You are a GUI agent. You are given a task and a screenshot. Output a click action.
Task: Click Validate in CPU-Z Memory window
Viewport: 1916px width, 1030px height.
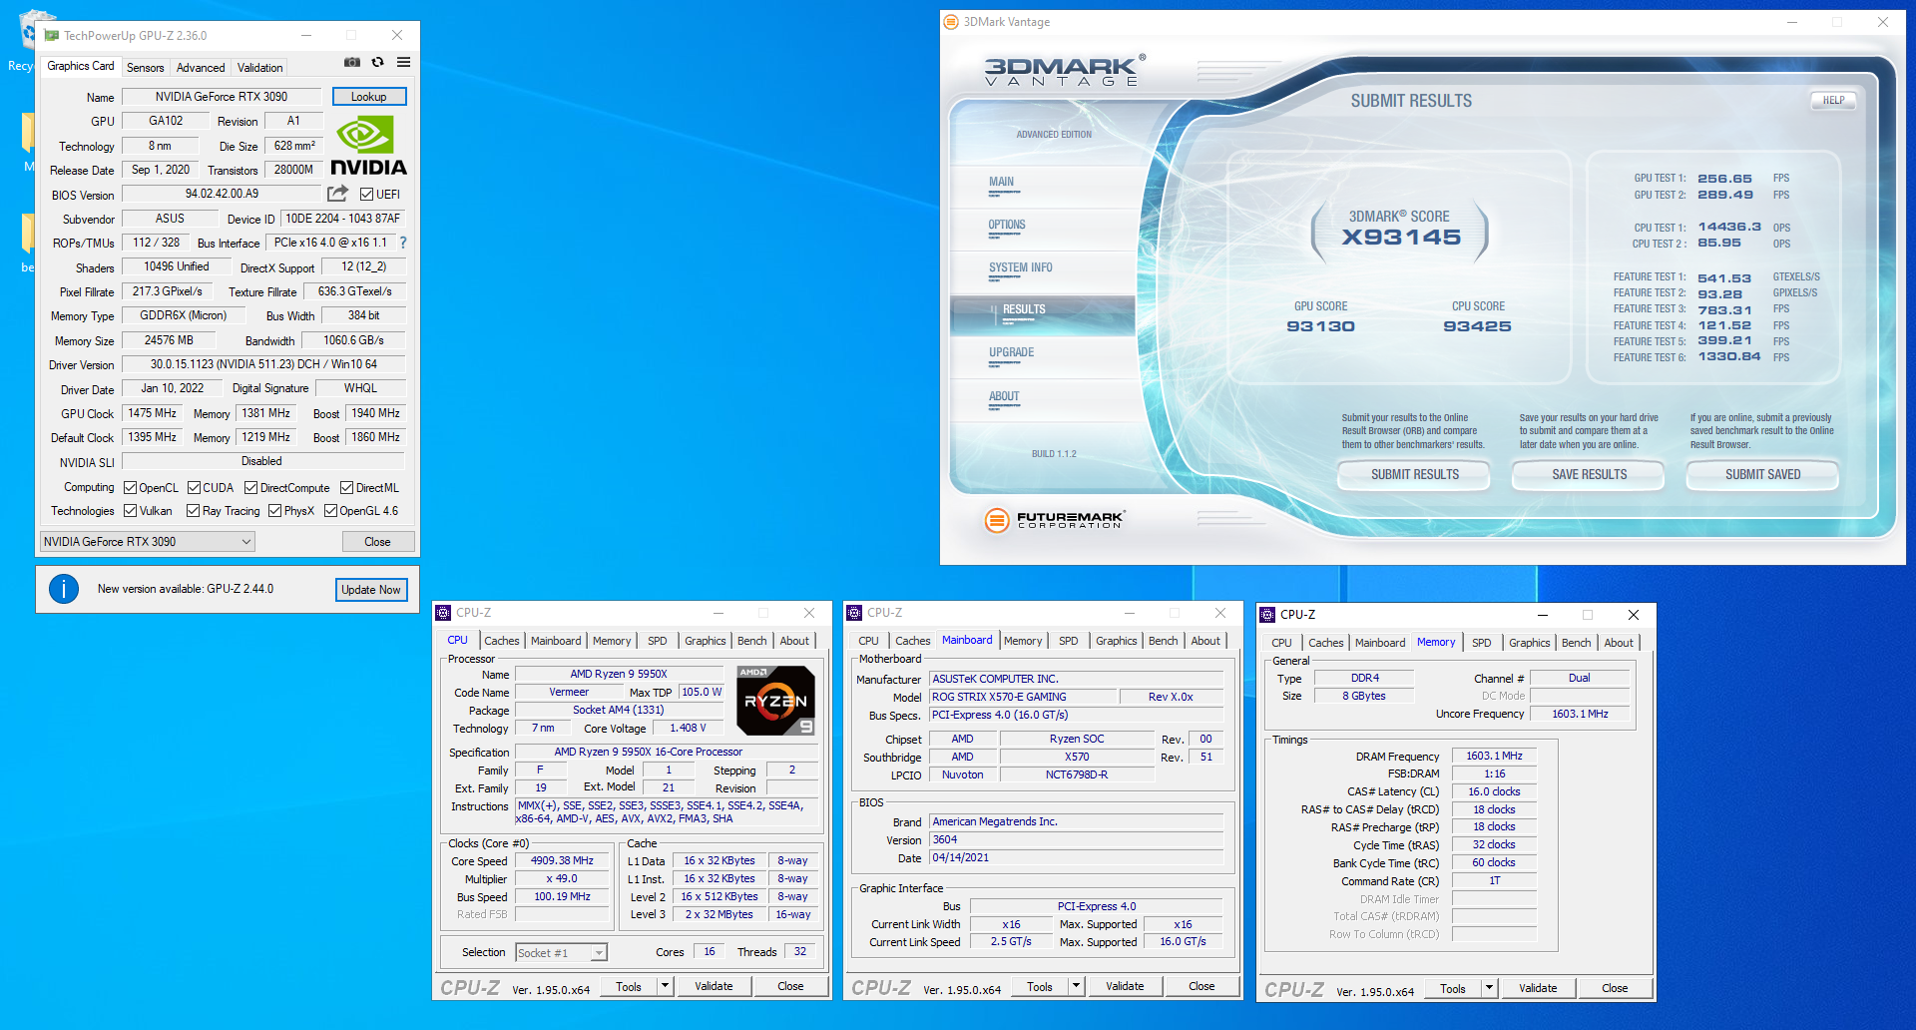tap(1538, 988)
